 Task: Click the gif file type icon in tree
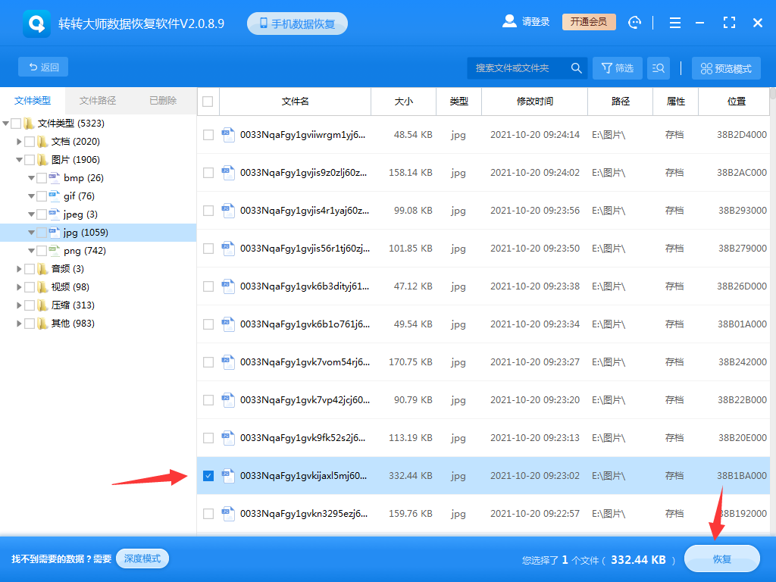point(55,196)
